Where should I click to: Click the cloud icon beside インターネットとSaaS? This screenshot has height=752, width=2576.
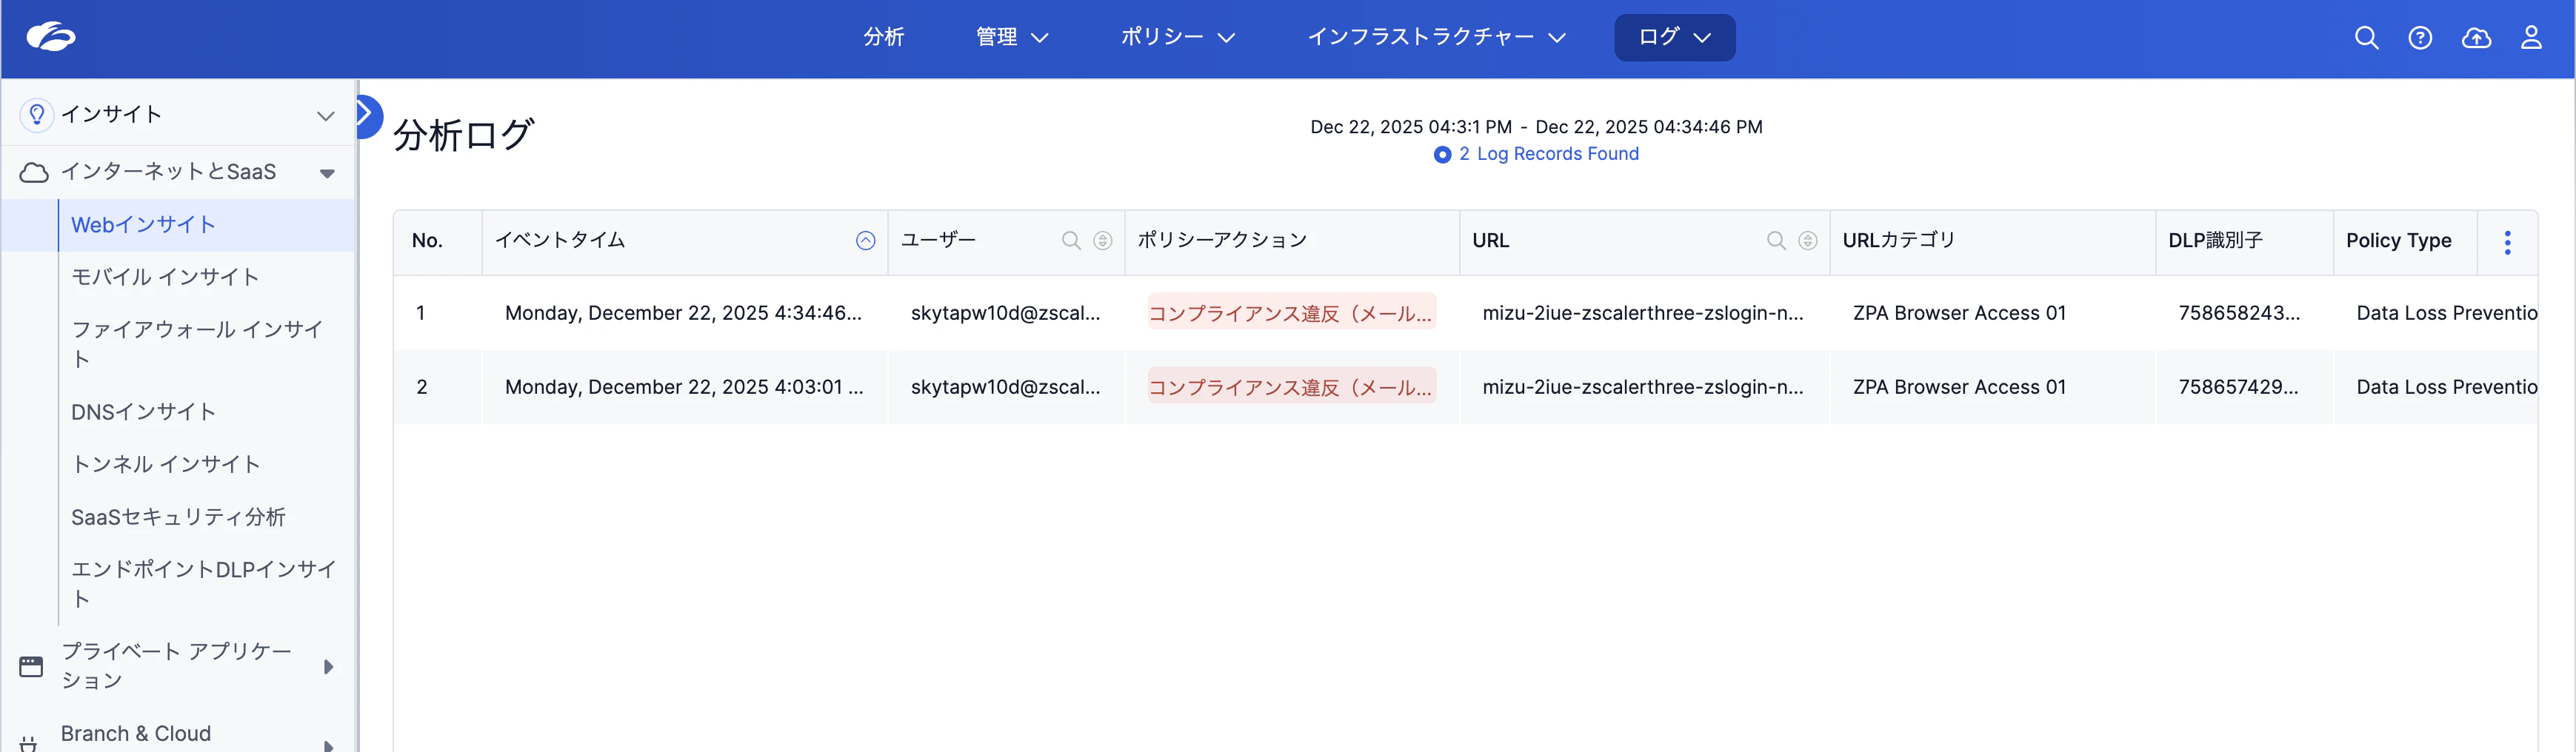34,172
